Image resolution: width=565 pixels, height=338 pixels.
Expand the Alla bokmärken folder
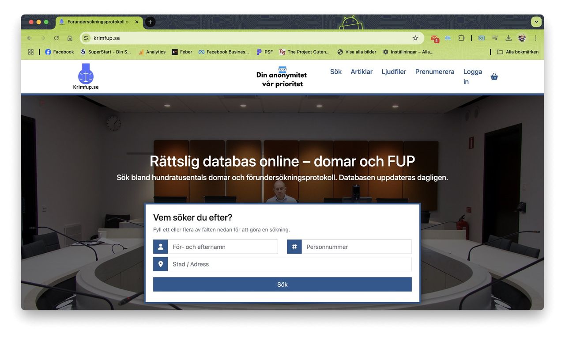pyautogui.click(x=518, y=52)
